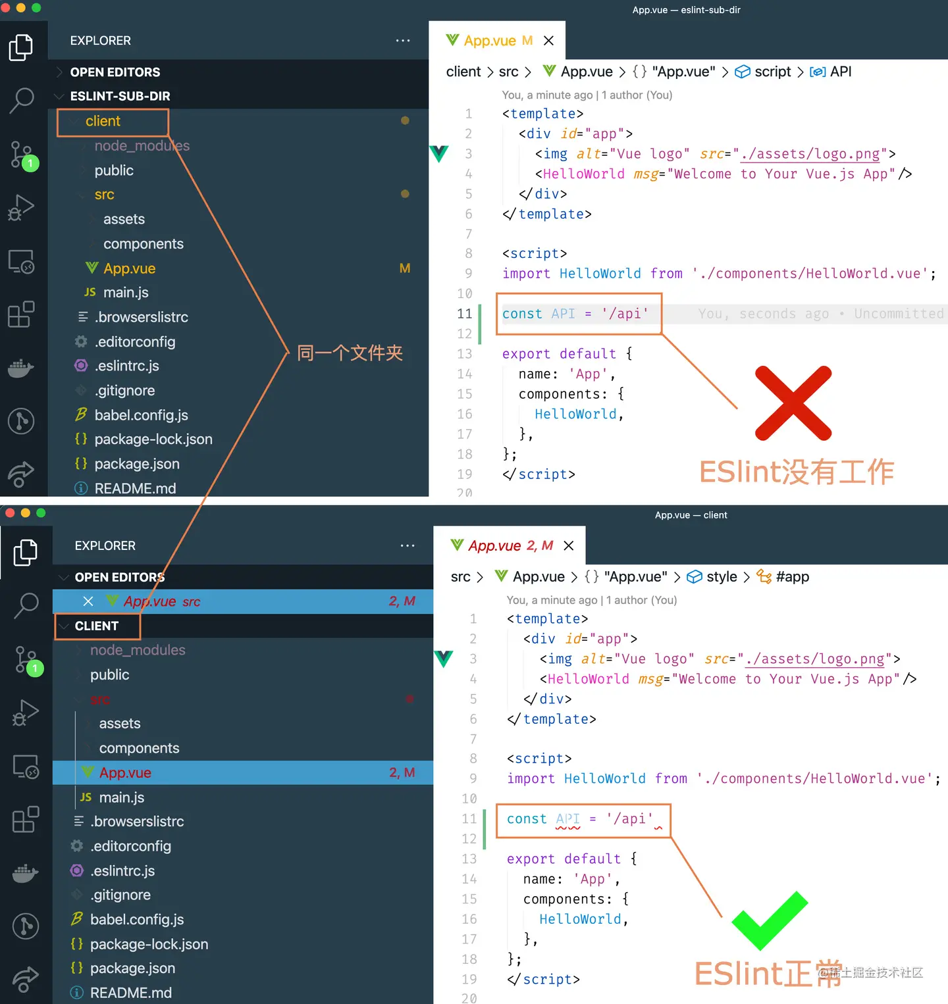Open the Remote Explorer view
This screenshot has width=948, height=1004.
[22, 262]
